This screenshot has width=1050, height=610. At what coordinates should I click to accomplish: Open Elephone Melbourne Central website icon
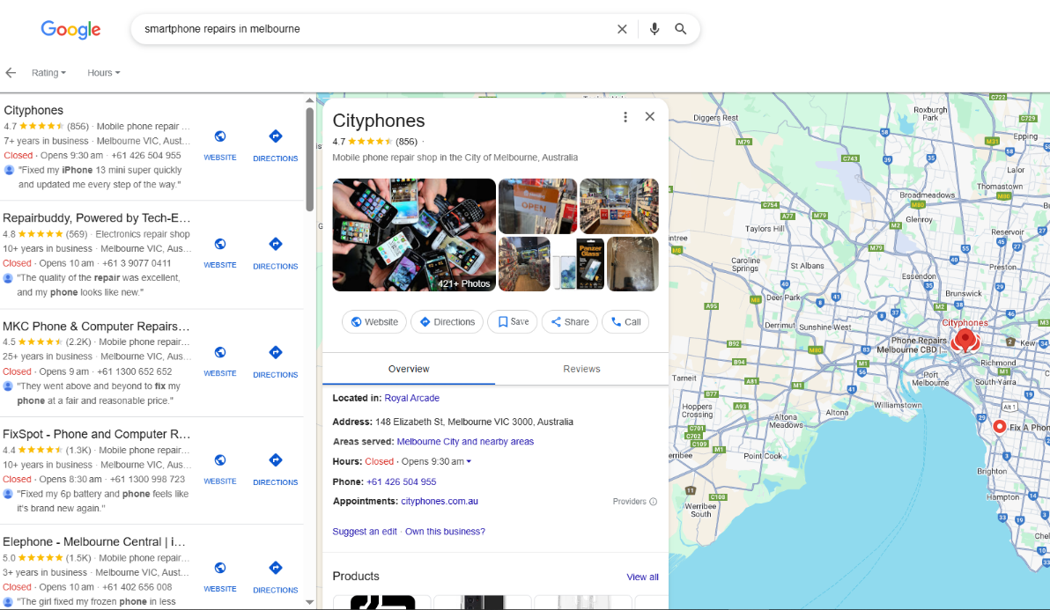pos(219,568)
